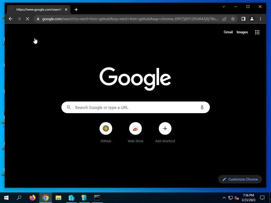This screenshot has height=203, width=271.
Task: Open the notification center
Action: (x=262, y=198)
